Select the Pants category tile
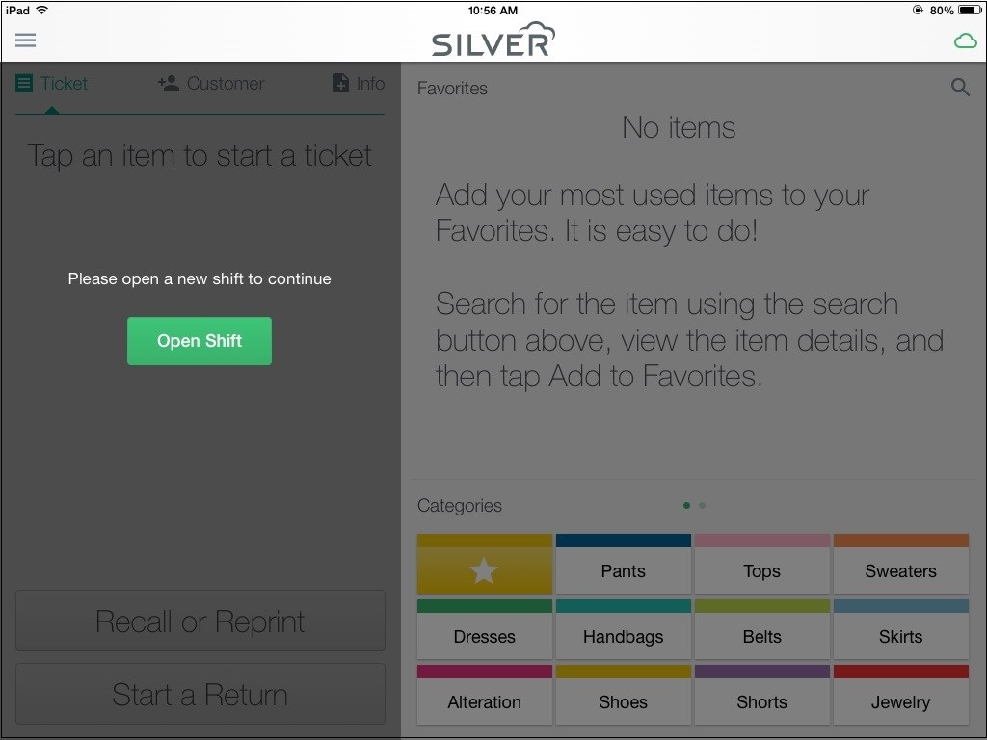This screenshot has height=740, width=987. 624,563
